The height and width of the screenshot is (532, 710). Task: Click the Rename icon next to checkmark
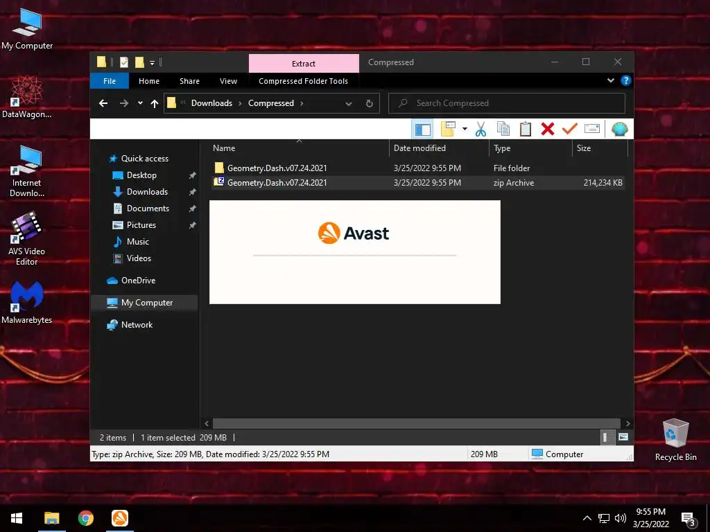(592, 130)
